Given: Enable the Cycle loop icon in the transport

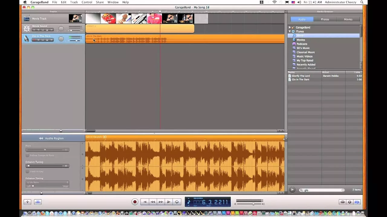Looking at the screenshot, I should [x=177, y=202].
